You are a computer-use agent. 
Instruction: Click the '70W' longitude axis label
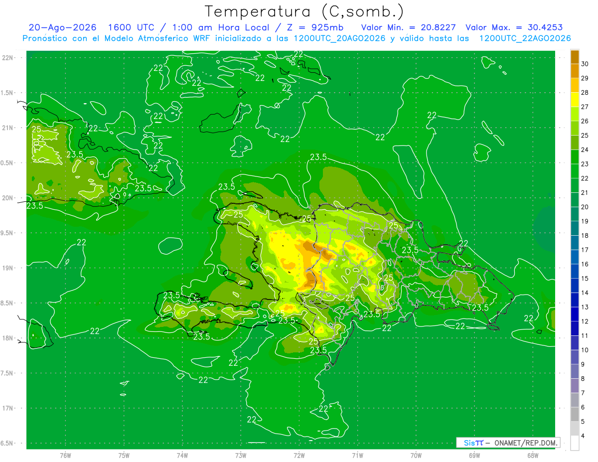click(x=416, y=455)
